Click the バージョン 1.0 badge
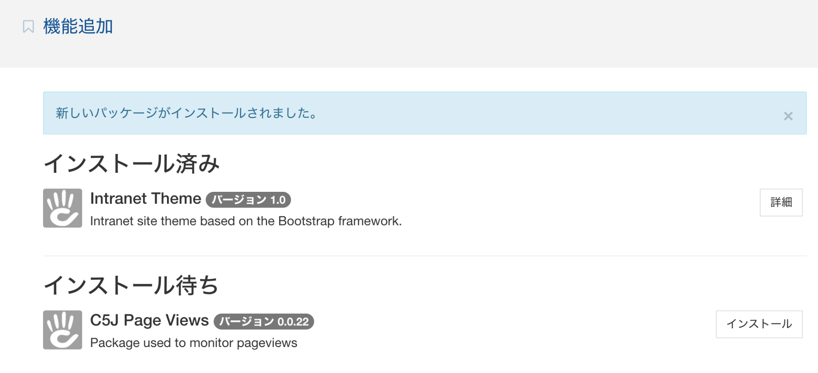Screen dimensions: 818x373 (x=248, y=199)
